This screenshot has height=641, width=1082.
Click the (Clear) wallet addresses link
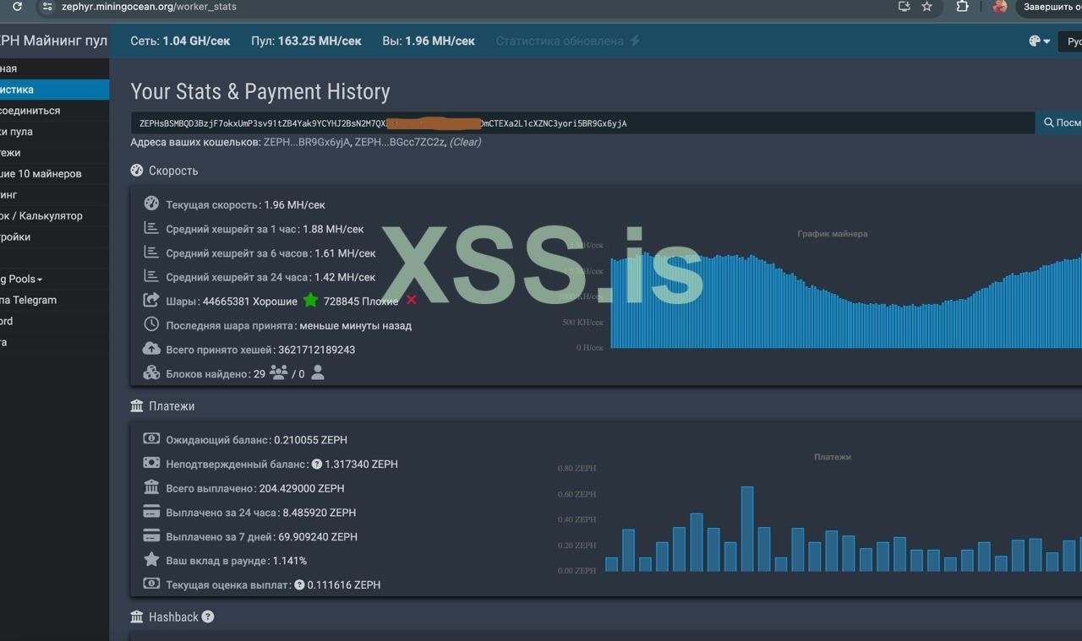coord(465,142)
